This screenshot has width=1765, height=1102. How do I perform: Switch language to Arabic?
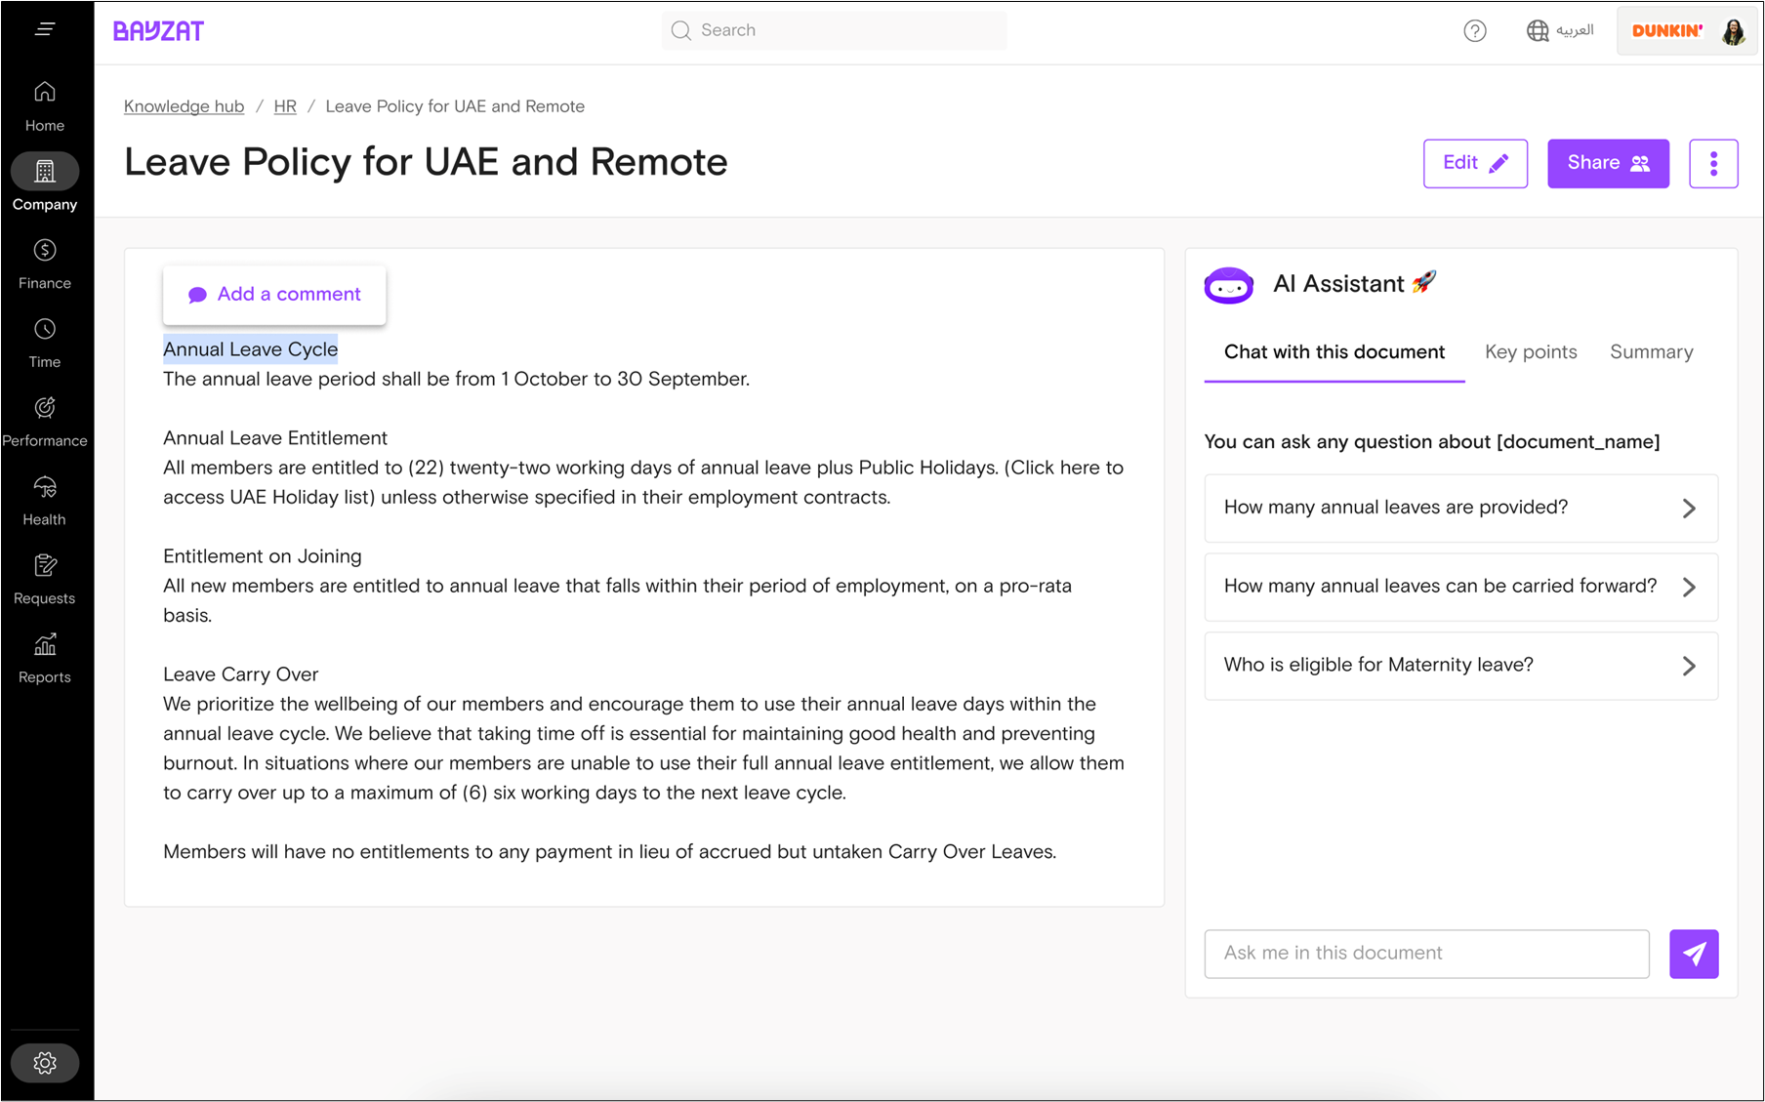tap(1560, 31)
